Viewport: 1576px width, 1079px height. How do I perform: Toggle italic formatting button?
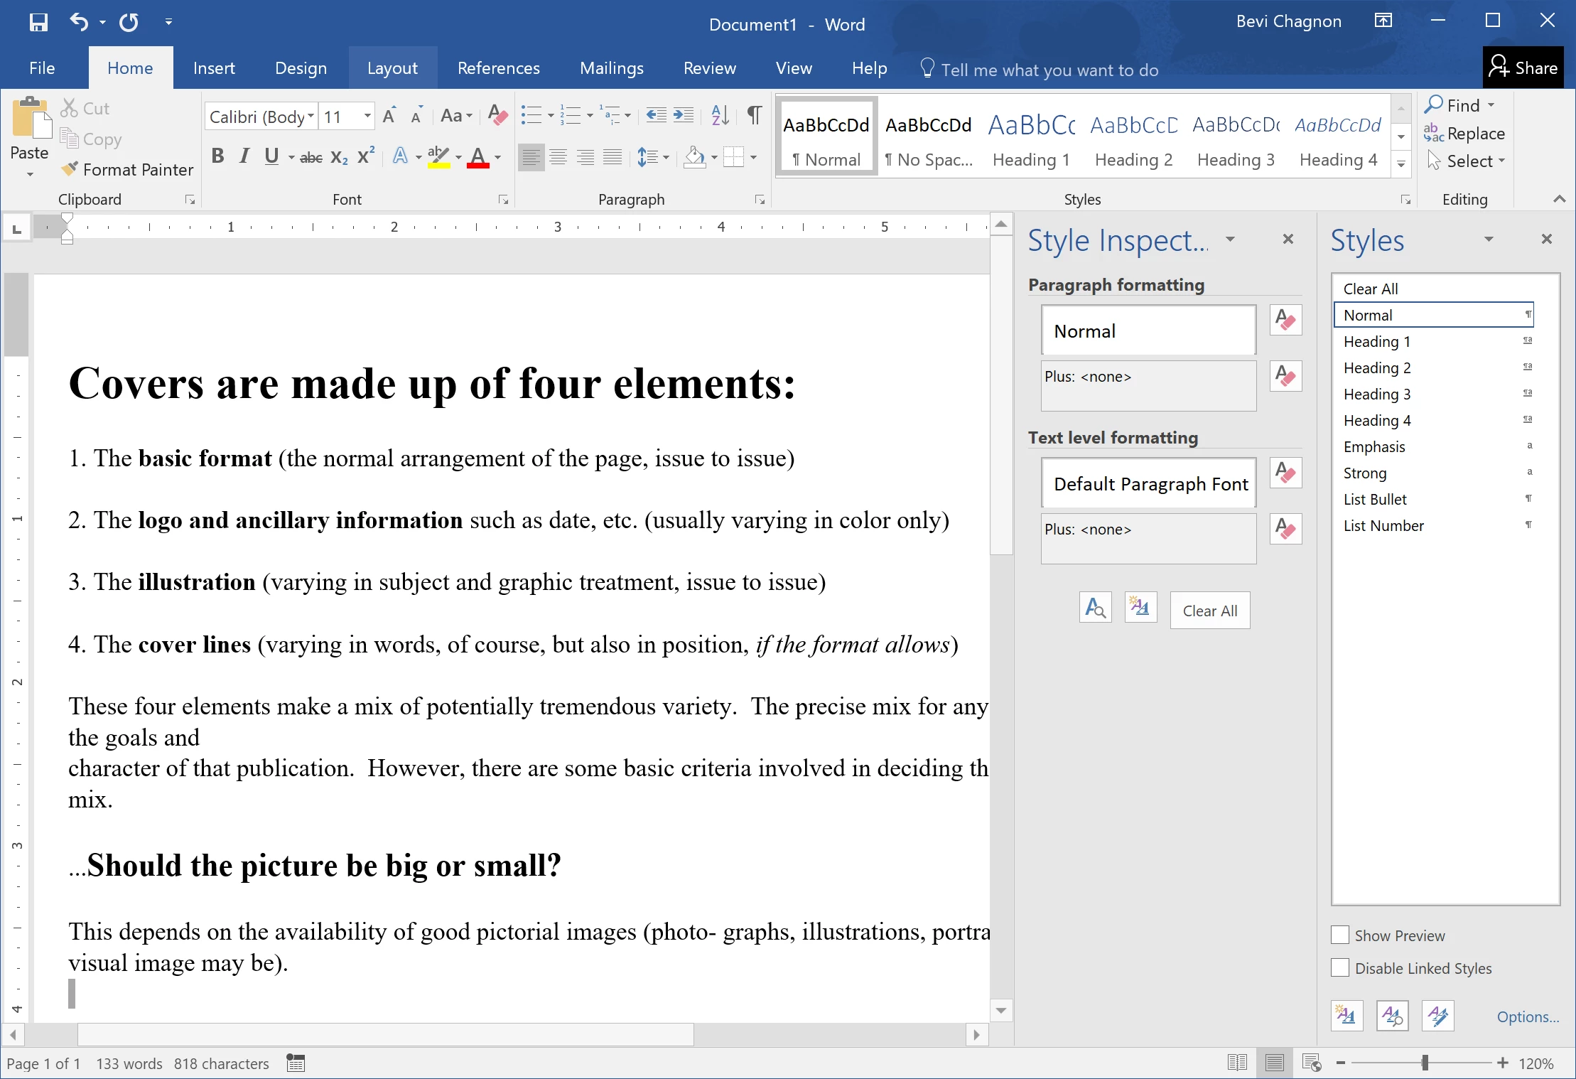click(x=244, y=156)
